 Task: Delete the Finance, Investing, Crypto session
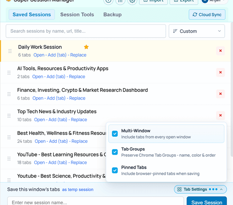(220, 94)
